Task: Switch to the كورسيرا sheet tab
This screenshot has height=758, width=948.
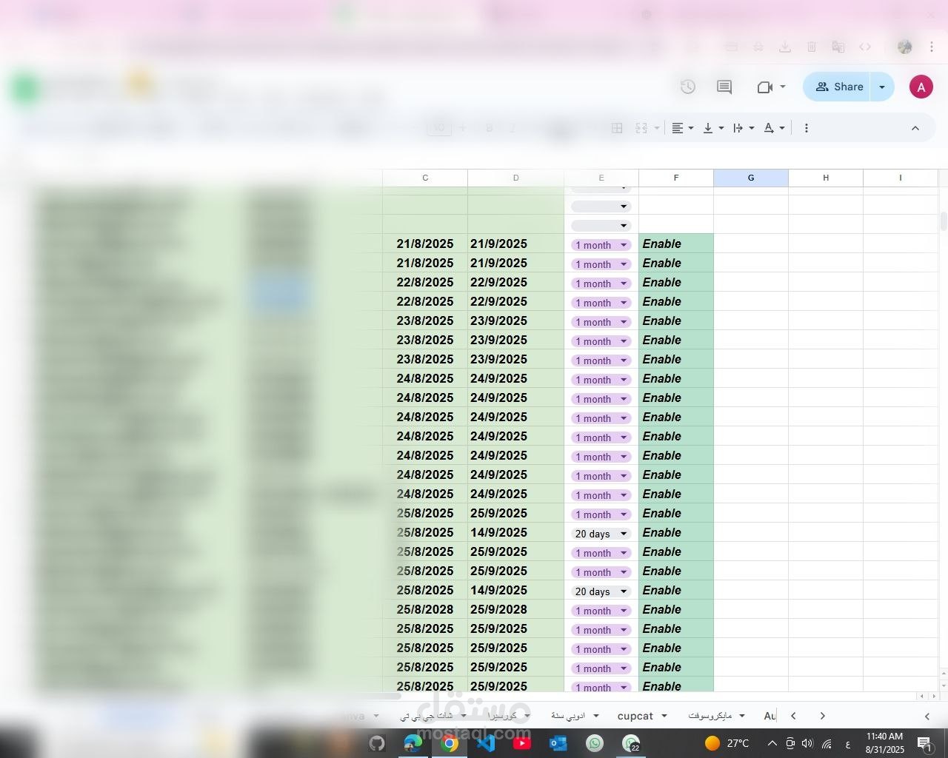Action: (x=503, y=716)
